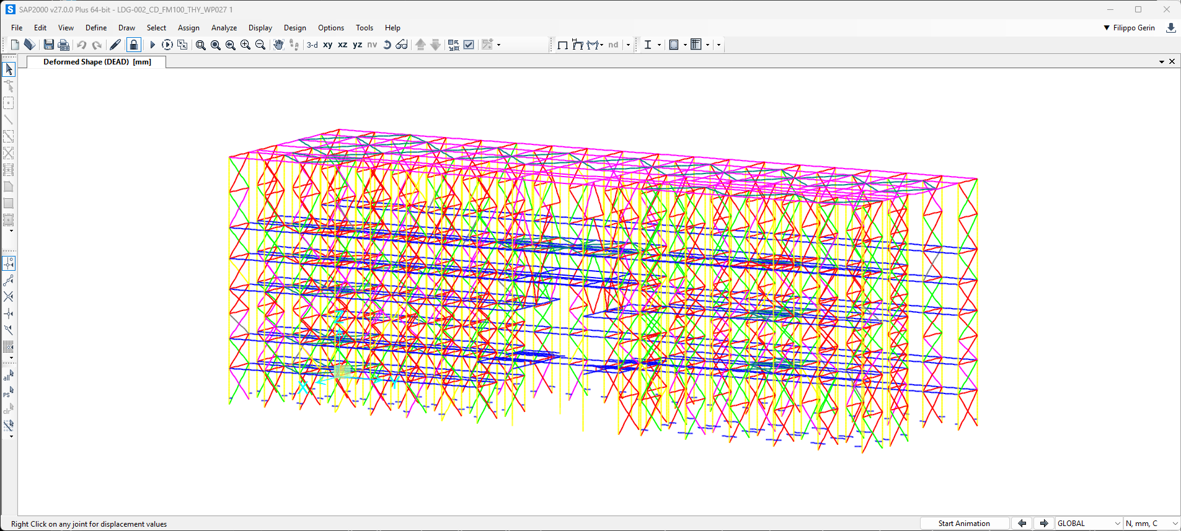The image size is (1181, 531).
Task: Expand the I-section design dropdown arrow
Action: pyautogui.click(x=659, y=45)
